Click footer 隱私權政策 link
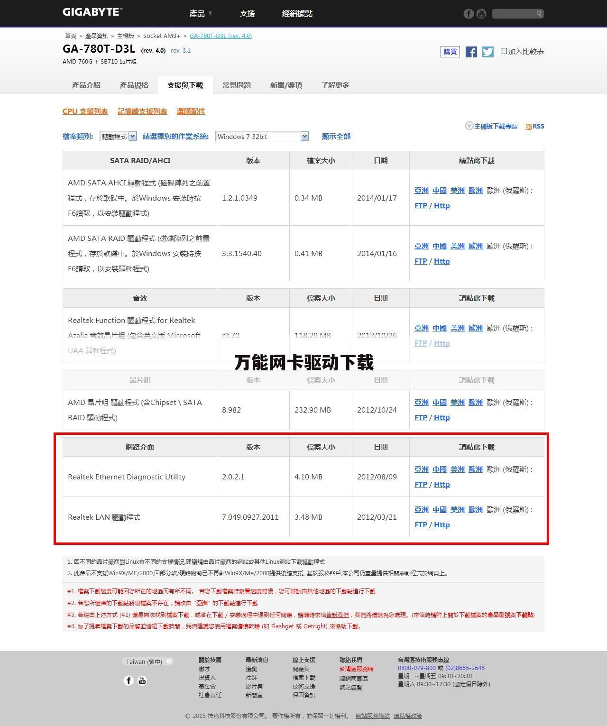 click(408, 716)
